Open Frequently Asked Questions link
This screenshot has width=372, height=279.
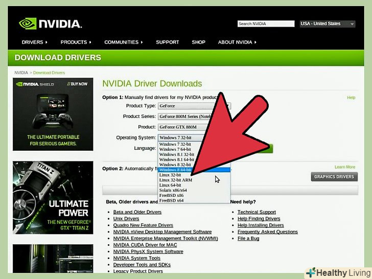tap(268, 232)
